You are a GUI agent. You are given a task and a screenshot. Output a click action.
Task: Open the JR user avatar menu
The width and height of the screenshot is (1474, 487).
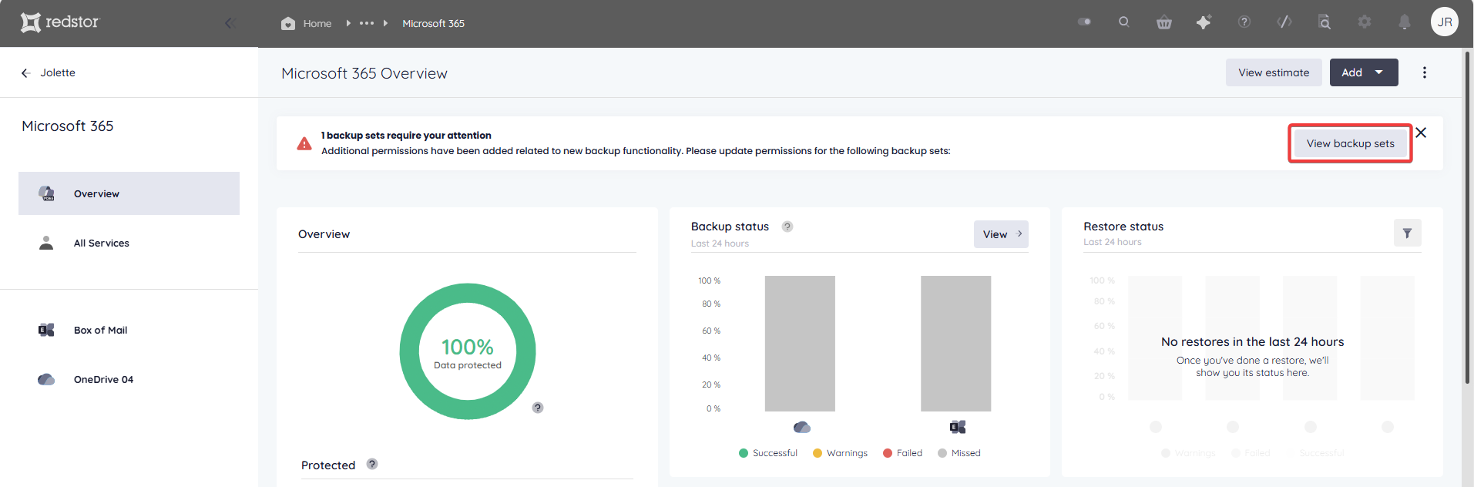[x=1445, y=22]
